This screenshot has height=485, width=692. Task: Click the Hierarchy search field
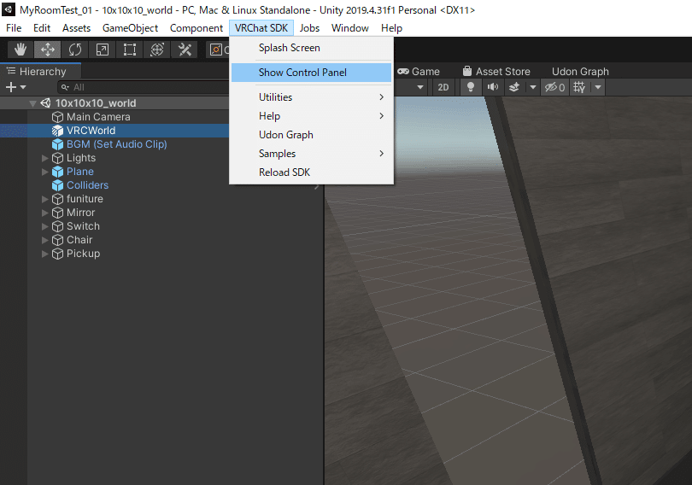coord(144,87)
